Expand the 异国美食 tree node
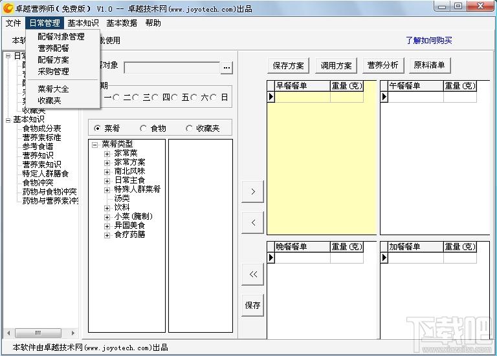Image resolution: width=497 pixels, height=356 pixels. 107,226
